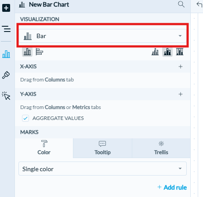
Task: Open the Single color dropdown
Action: pyautogui.click(x=102, y=169)
